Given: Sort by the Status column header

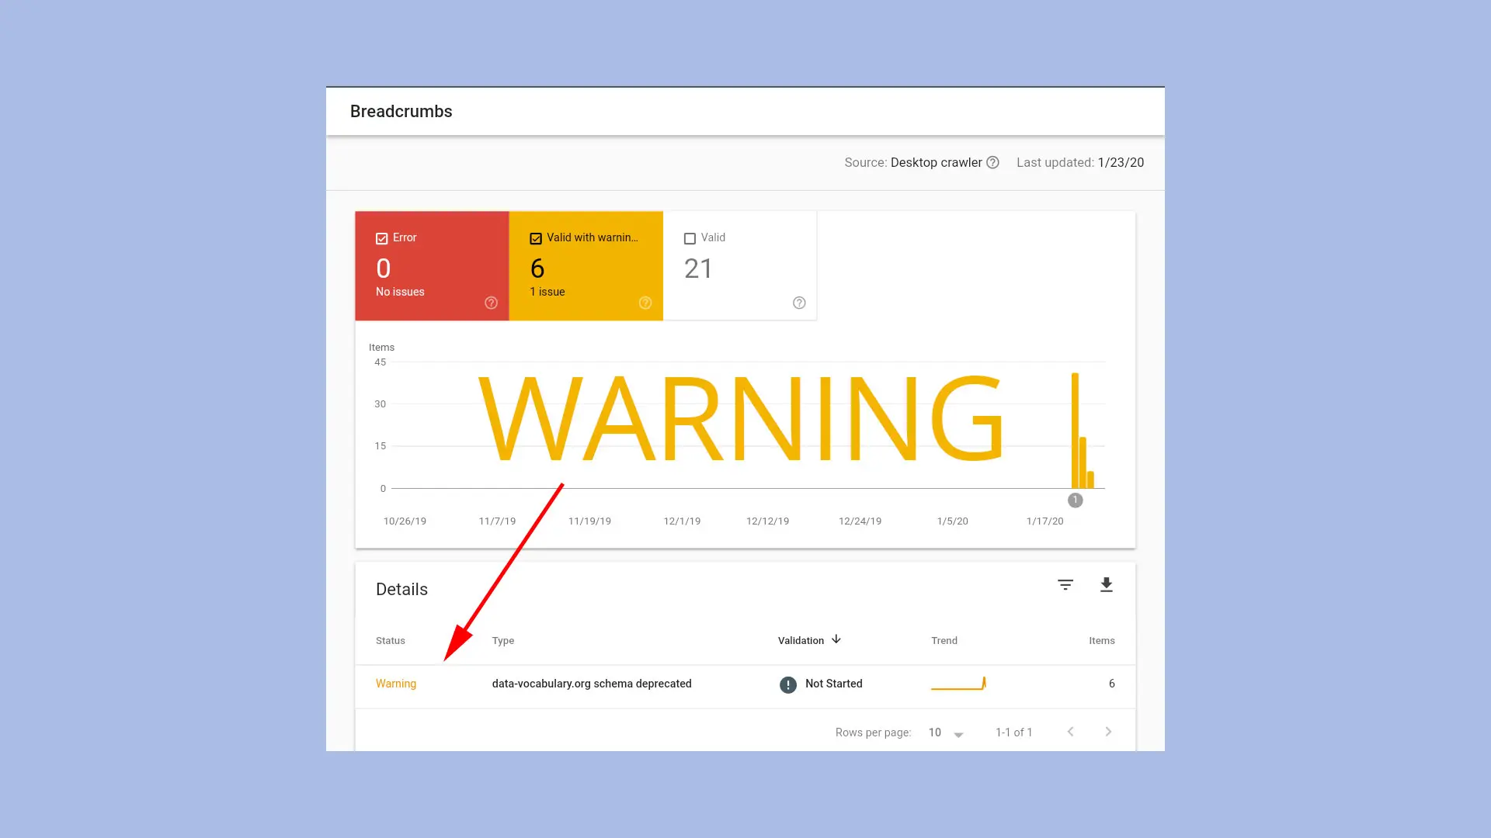Looking at the screenshot, I should tap(391, 641).
